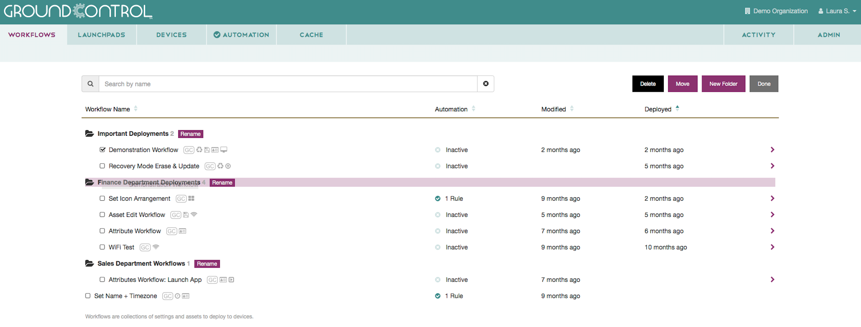Collapse the Finance Department Deployments folder
The width and height of the screenshot is (861, 327).
click(x=90, y=182)
